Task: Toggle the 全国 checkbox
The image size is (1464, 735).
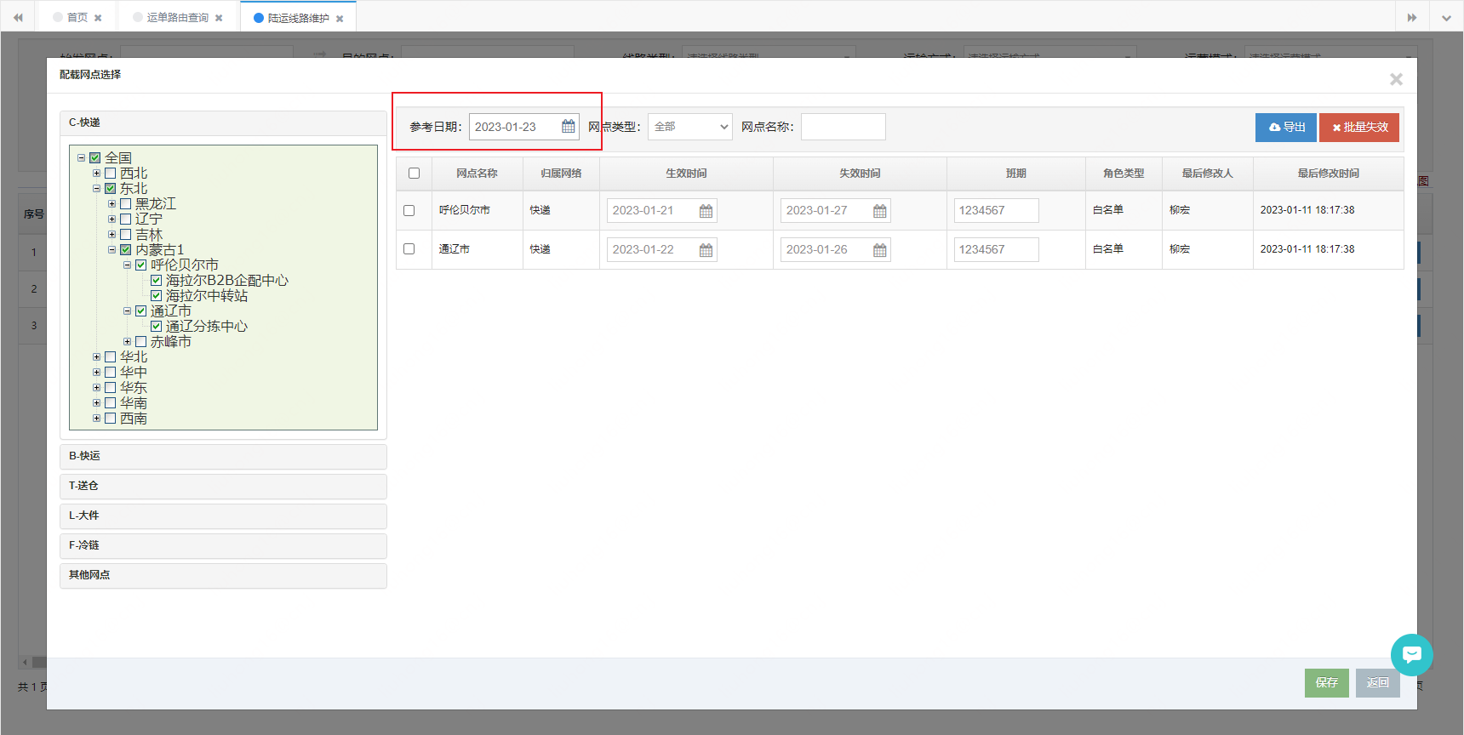Action: pos(95,158)
